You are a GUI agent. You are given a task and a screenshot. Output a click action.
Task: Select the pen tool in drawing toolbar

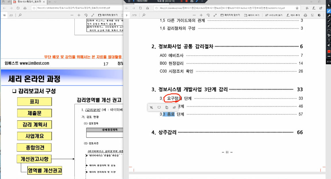tap(329, 11)
